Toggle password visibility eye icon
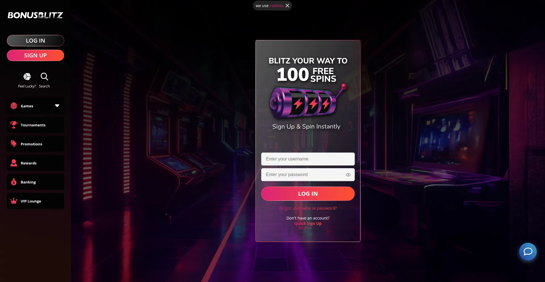The height and width of the screenshot is (282, 545). [x=348, y=175]
